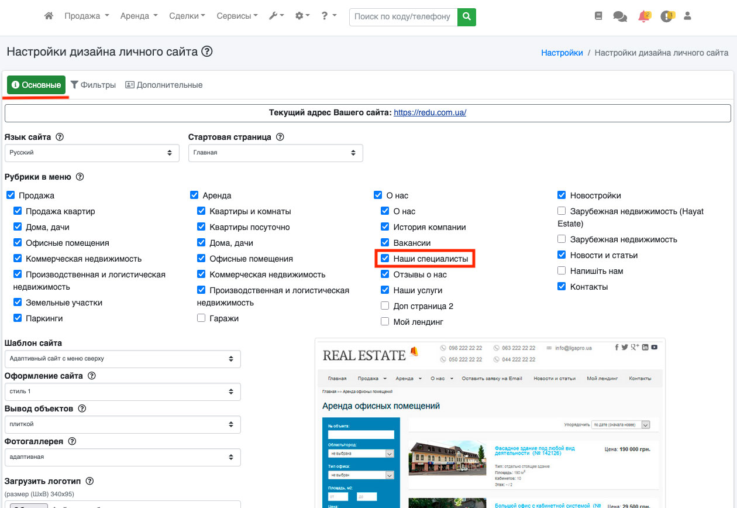Switch to the Дополнительные tab
Screen dimensions: 737x508
(164, 85)
